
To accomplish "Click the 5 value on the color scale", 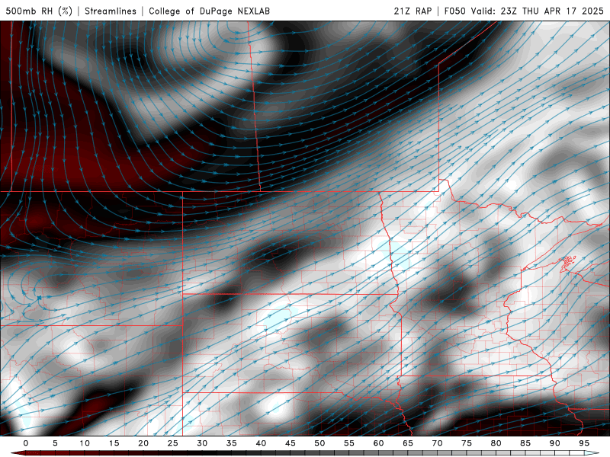I will [55, 443].
